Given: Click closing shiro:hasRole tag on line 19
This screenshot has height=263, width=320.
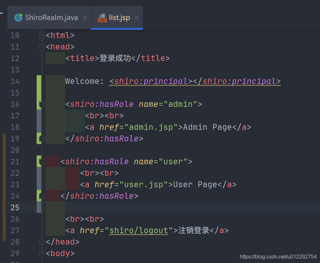Looking at the screenshot, I should pyautogui.click(x=104, y=139).
